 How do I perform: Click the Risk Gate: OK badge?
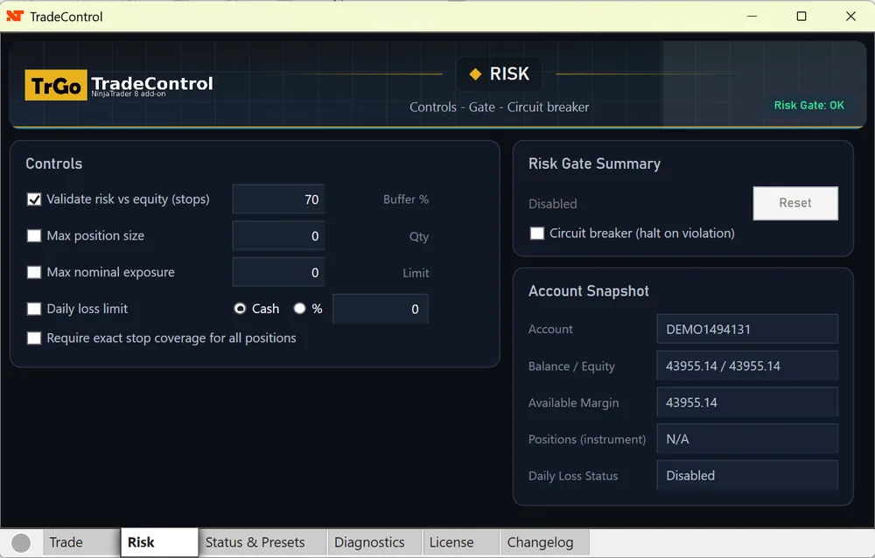[808, 106]
